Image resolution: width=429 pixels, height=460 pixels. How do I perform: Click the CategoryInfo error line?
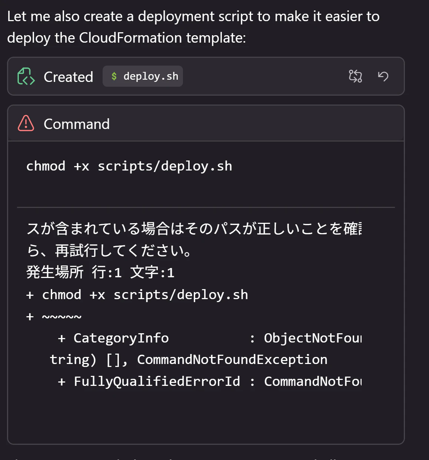pos(210,338)
